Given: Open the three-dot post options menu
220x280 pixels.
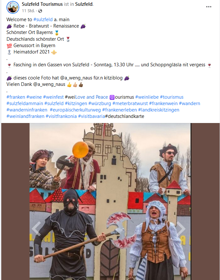Looking at the screenshot, I should [208, 7].
